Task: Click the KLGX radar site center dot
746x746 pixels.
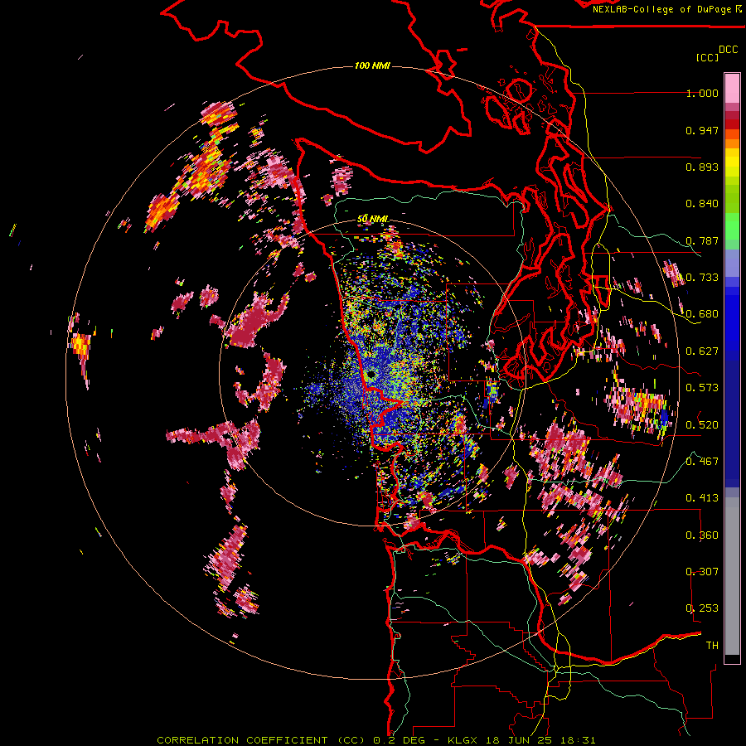Action: coord(371,375)
